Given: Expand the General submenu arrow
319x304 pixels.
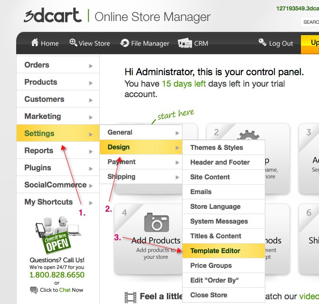Looking at the screenshot, I should coord(177,133).
